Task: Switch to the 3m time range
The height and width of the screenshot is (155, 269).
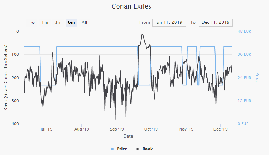Action: [58, 22]
